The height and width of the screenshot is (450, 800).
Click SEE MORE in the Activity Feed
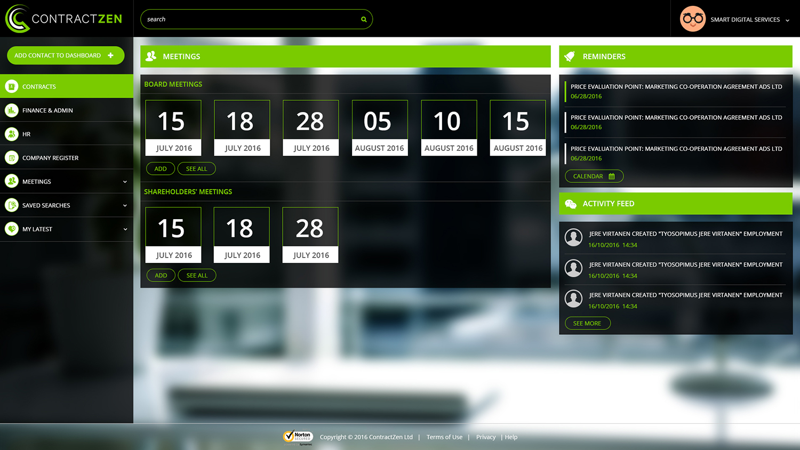[x=587, y=323]
